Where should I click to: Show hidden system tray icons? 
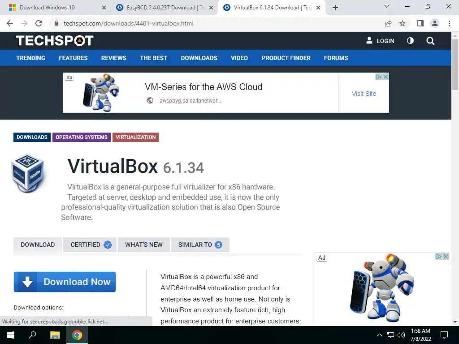click(x=379, y=335)
